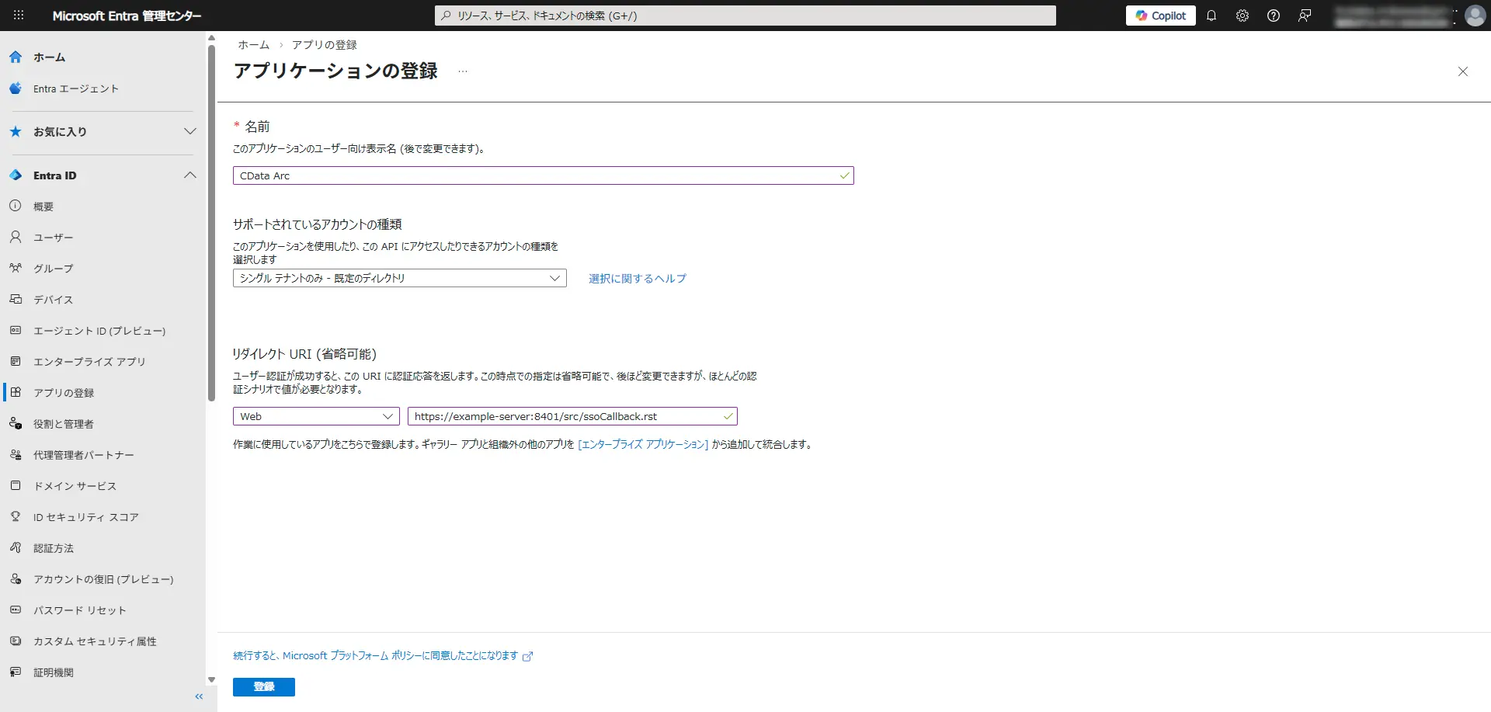Viewport: 1491px width, 712px height.
Task: Click the sidebar scroll up arrow
Action: click(211, 37)
